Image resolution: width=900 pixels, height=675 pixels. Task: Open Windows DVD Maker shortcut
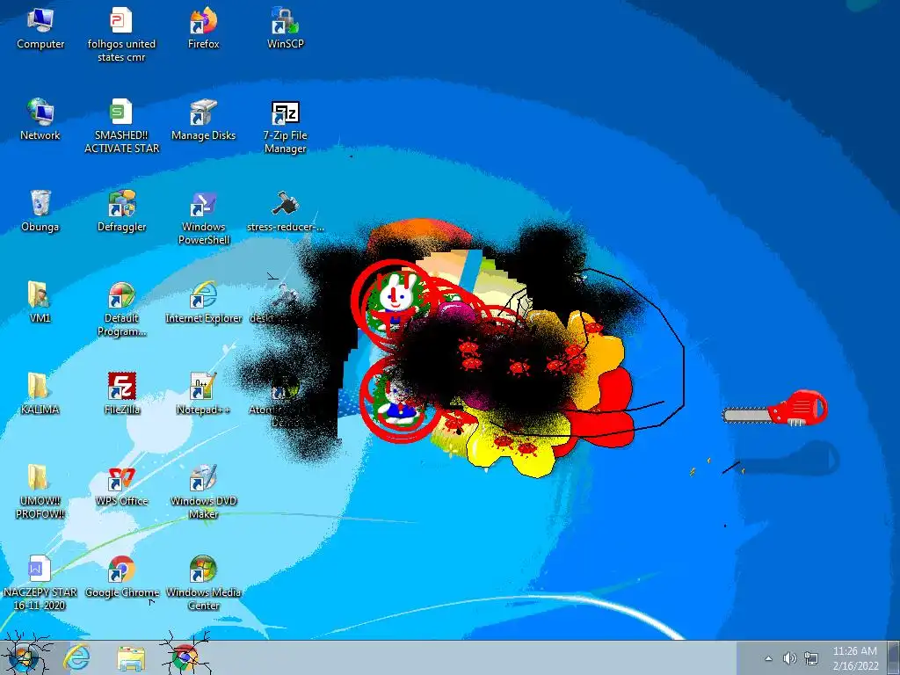tap(203, 492)
